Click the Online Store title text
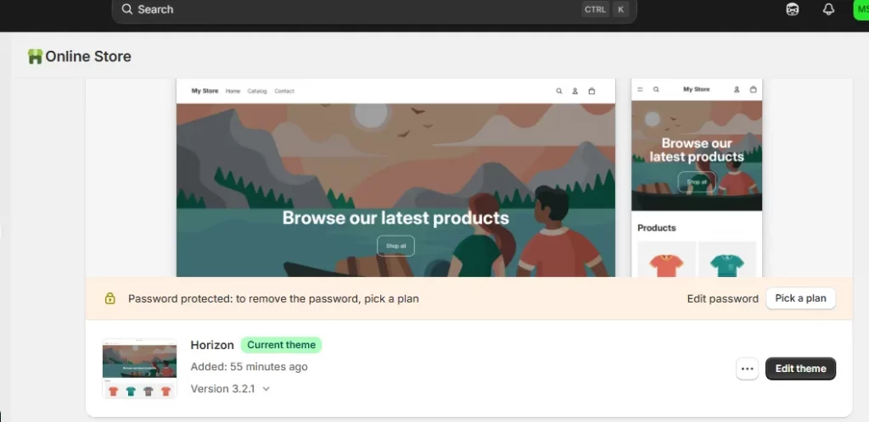This screenshot has height=422, width=869. point(88,57)
